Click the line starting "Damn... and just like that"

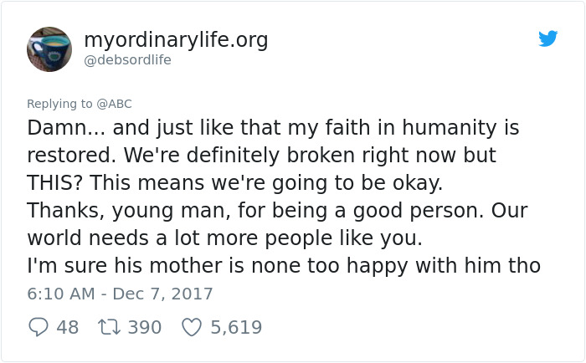pos(273,128)
